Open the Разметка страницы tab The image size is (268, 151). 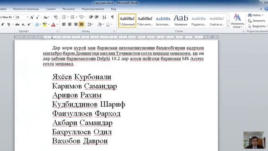[x=26, y=9]
